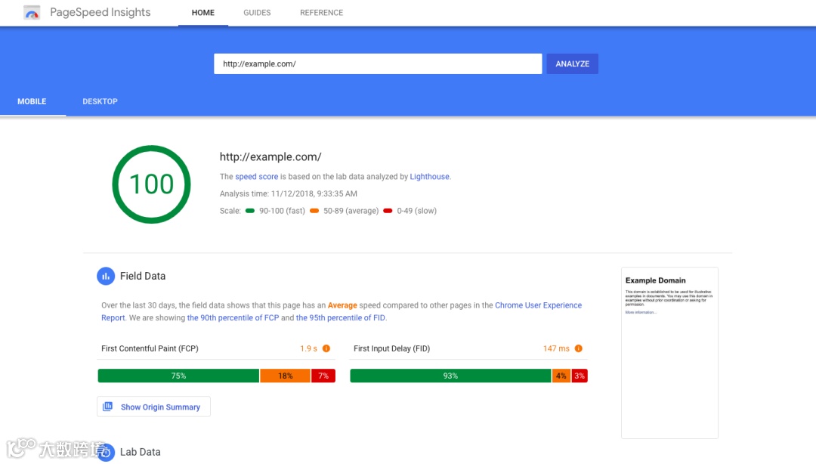The width and height of the screenshot is (816, 464).
Task: Click the Lab Data section icon
Action: [106, 452]
